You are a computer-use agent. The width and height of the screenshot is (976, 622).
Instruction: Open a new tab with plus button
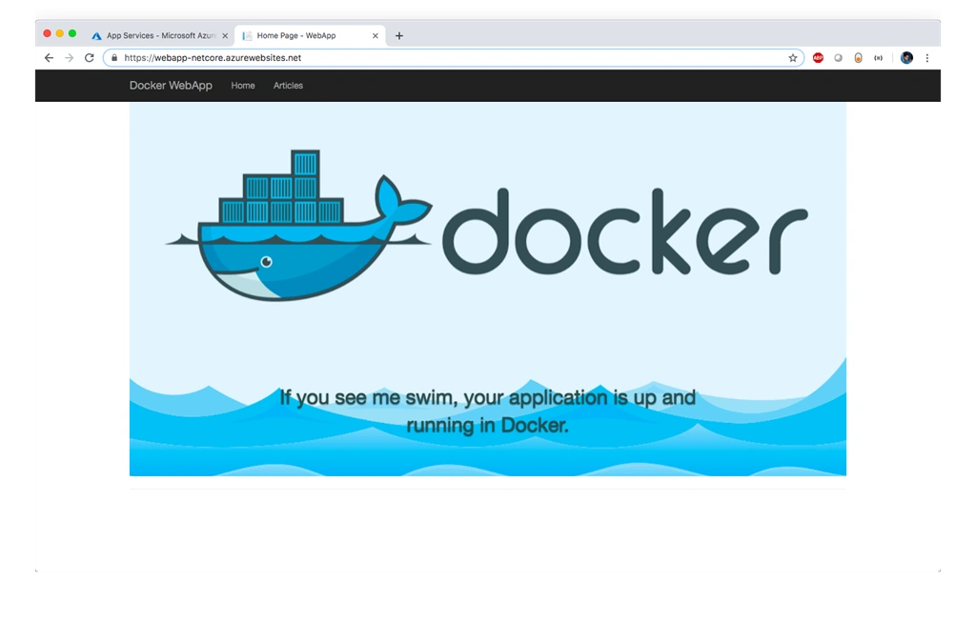click(x=399, y=36)
